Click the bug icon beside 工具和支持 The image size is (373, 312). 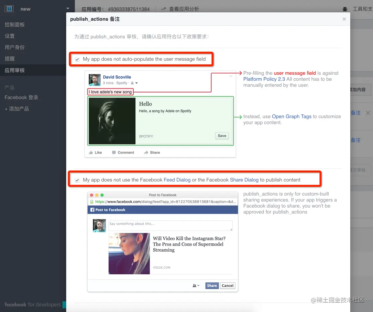pyautogui.click(x=345, y=9)
